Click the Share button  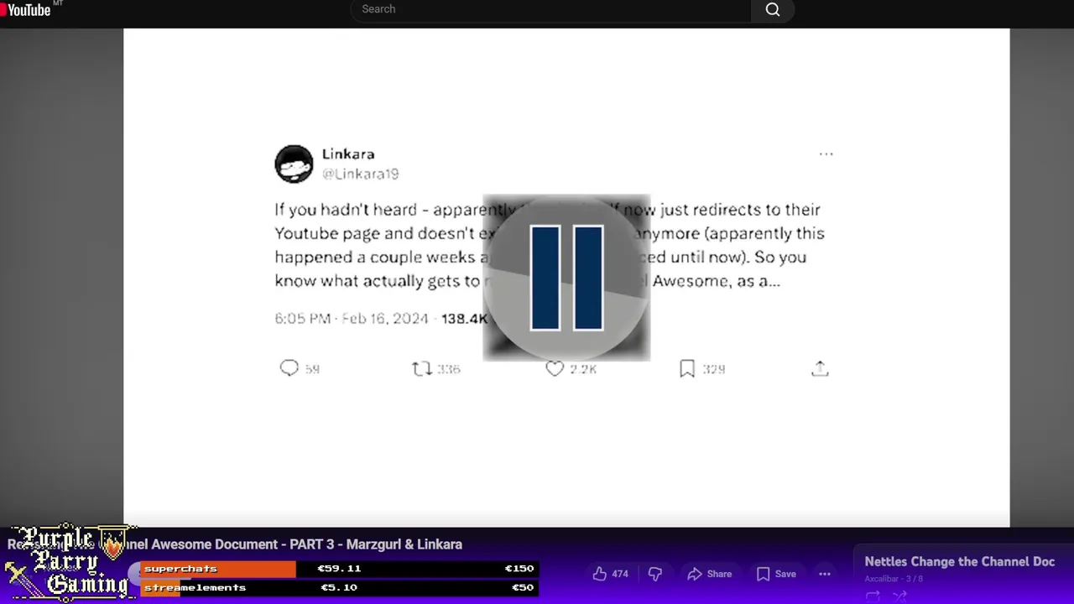point(709,574)
